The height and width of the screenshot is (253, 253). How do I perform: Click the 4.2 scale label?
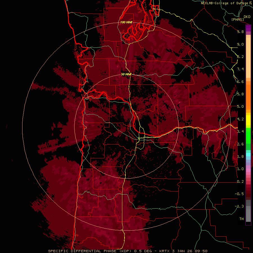pyautogui.click(x=240, y=119)
